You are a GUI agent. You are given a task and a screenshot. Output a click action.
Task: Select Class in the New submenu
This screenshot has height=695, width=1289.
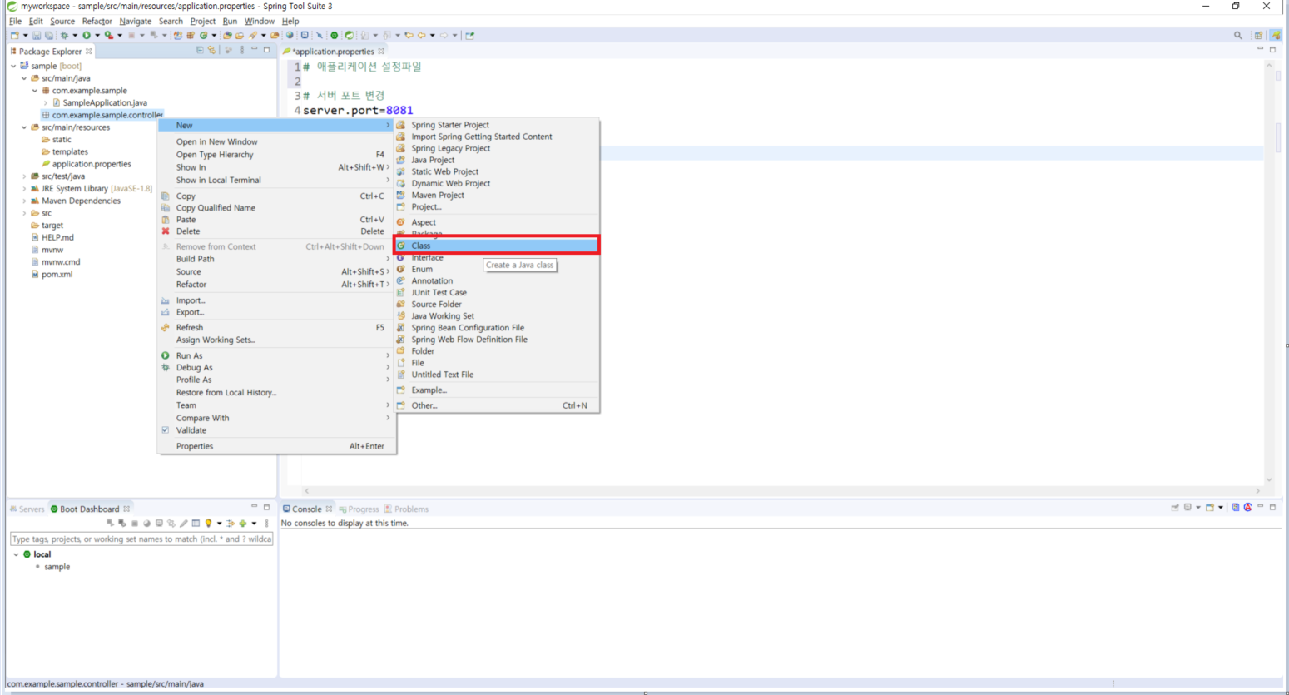click(x=496, y=246)
